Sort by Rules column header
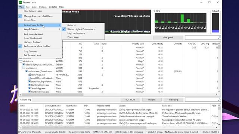This screenshot has height=134, width=239. [x=104, y=44]
